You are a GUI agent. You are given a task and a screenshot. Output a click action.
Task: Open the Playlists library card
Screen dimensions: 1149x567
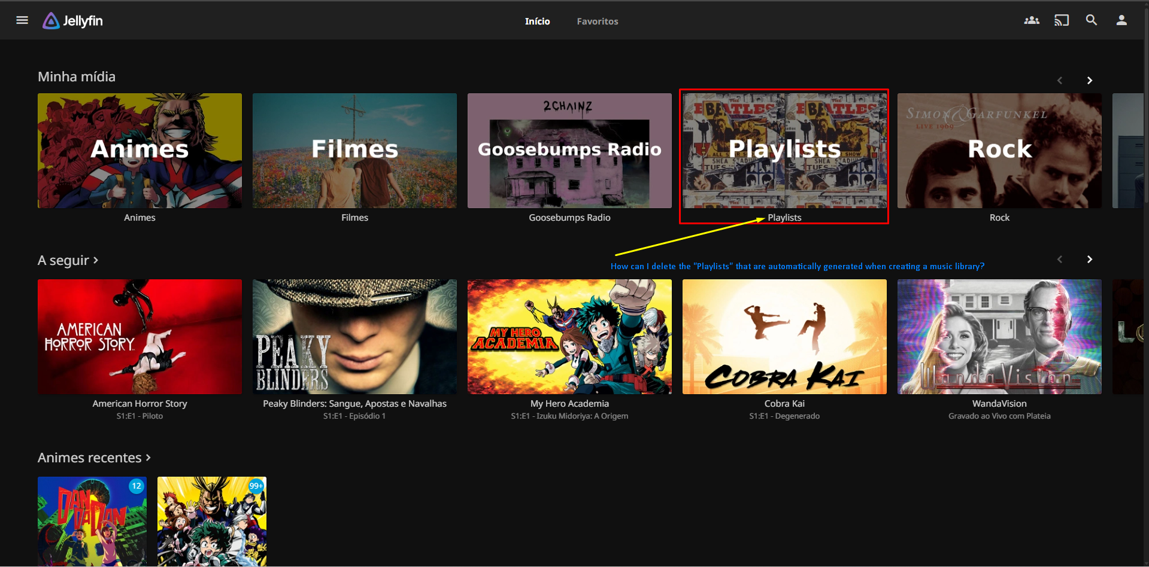(784, 151)
